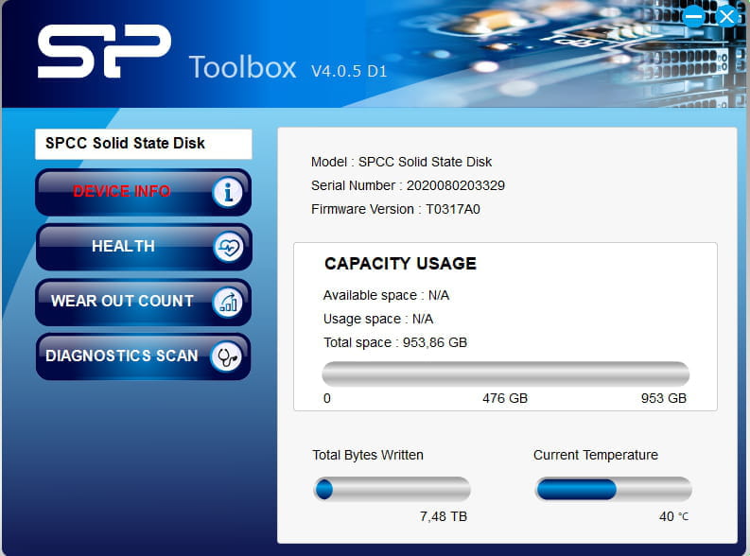Click the V4.0.5 D1 version label
The image size is (750, 556).
[x=349, y=71]
